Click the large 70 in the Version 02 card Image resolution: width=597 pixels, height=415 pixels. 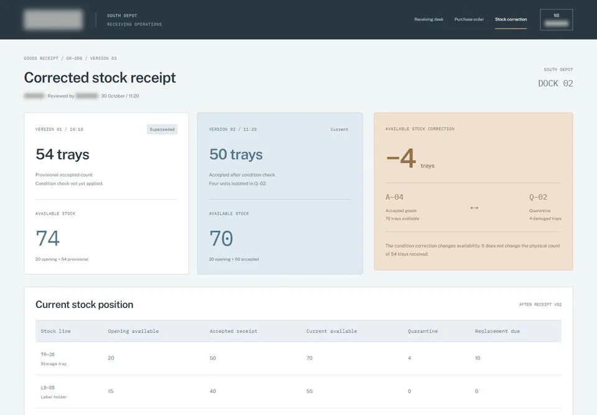click(221, 238)
